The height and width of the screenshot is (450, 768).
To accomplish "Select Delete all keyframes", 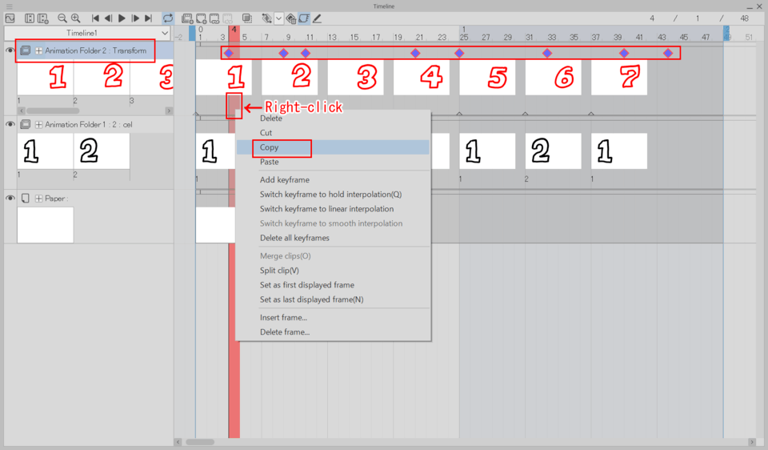I will pyautogui.click(x=294, y=238).
